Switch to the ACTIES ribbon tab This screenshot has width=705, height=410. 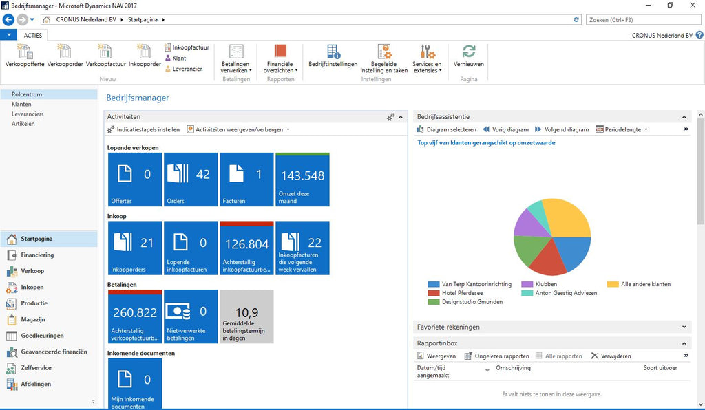pos(32,34)
